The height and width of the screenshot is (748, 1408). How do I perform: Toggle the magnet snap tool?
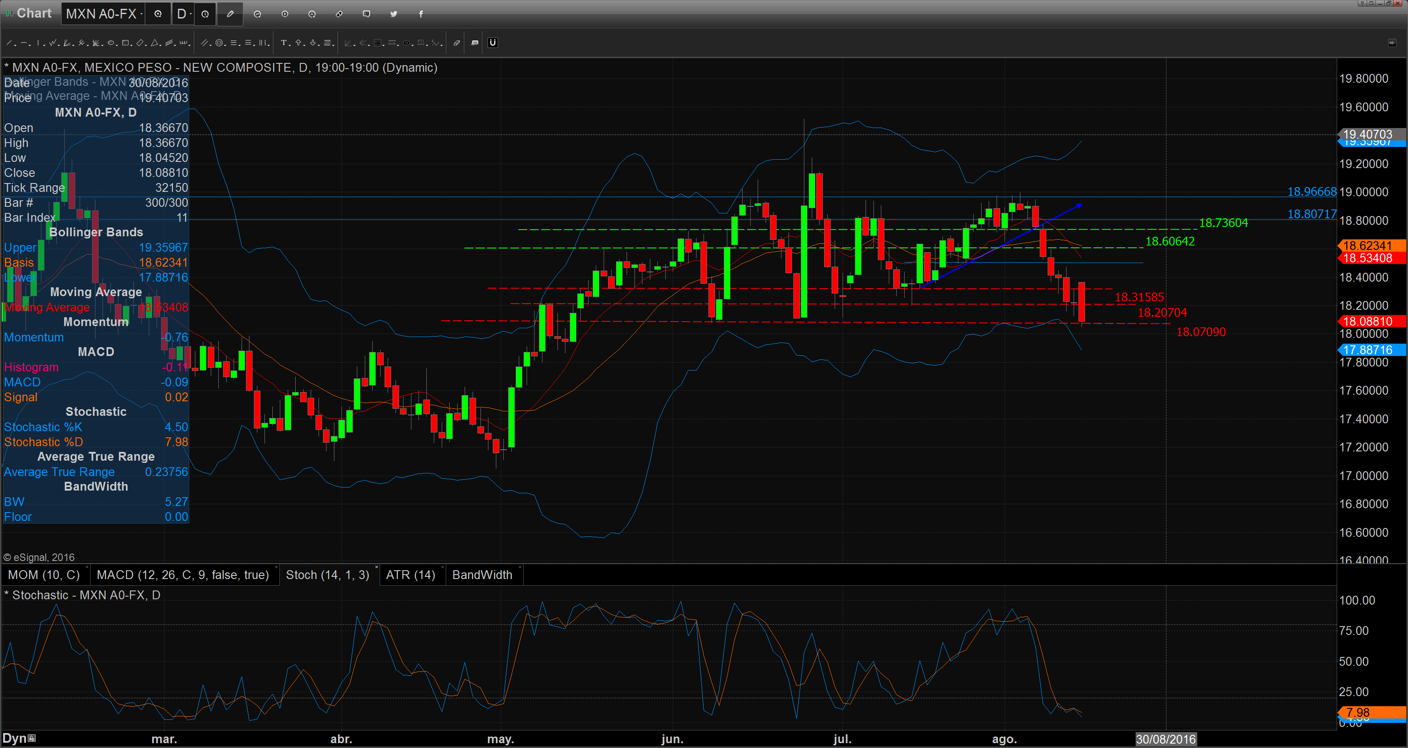(493, 43)
